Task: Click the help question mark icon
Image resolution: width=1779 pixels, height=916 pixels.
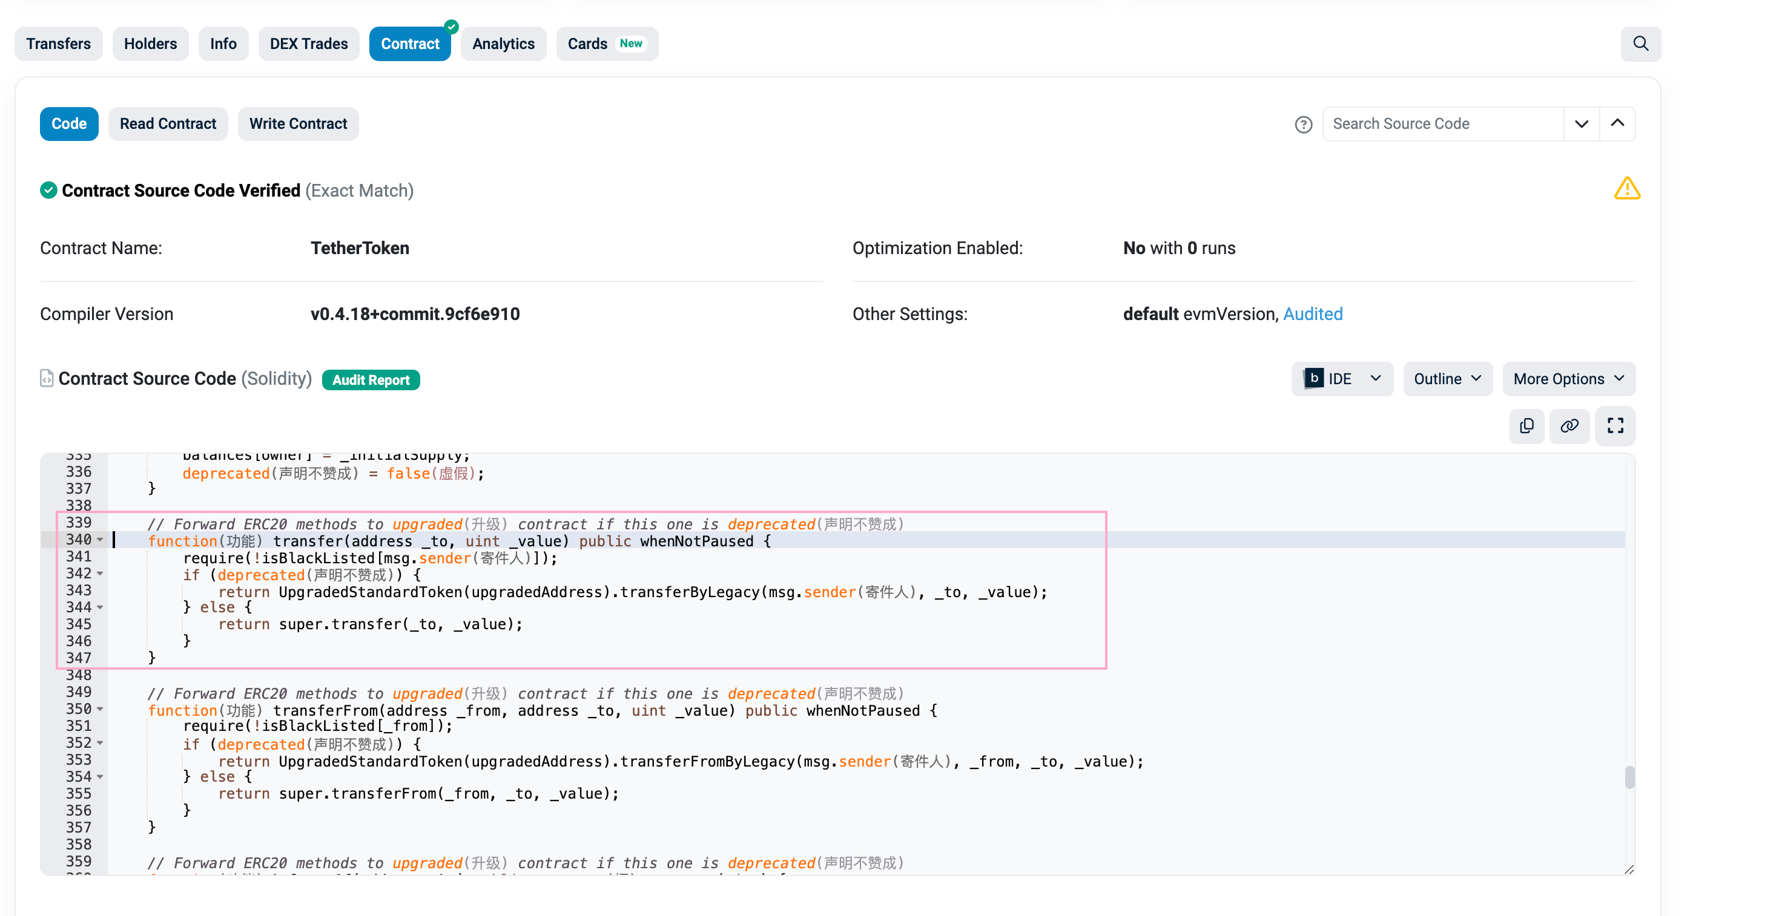Action: tap(1302, 124)
